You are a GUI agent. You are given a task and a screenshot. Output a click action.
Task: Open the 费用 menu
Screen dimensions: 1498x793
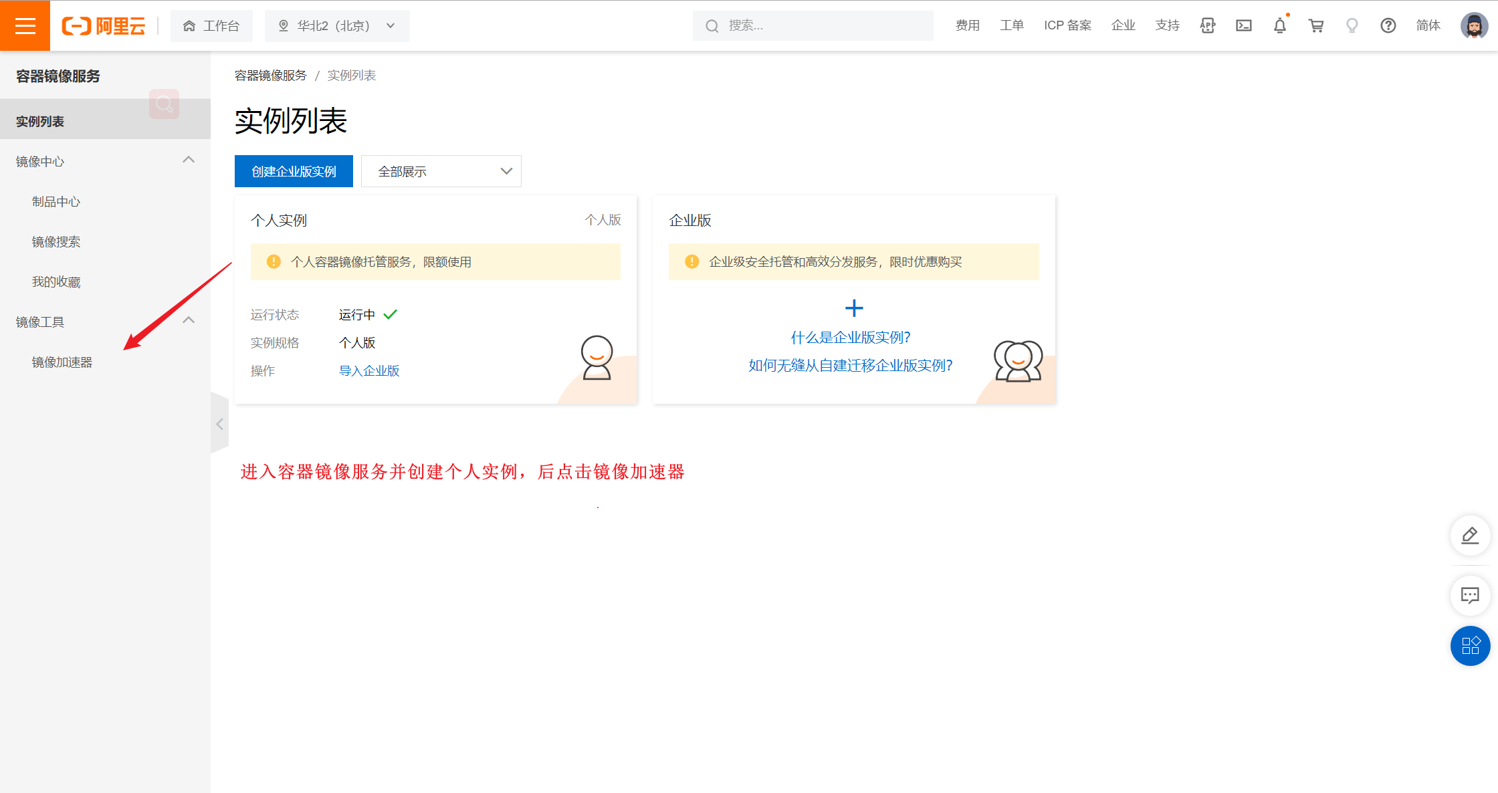pos(968,25)
